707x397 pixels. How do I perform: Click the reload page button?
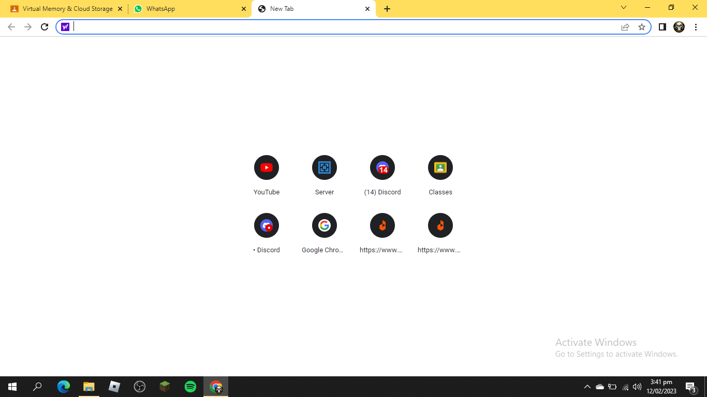(45, 27)
